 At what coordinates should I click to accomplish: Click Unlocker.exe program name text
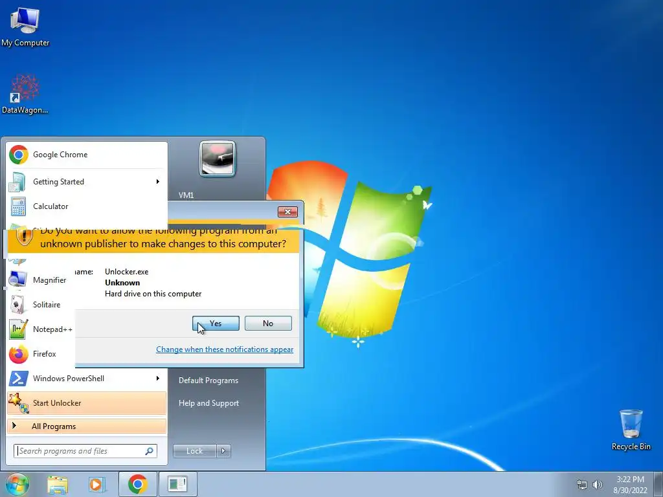126,272
